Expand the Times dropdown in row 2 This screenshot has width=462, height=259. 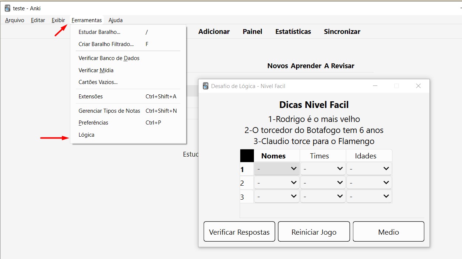point(323,182)
